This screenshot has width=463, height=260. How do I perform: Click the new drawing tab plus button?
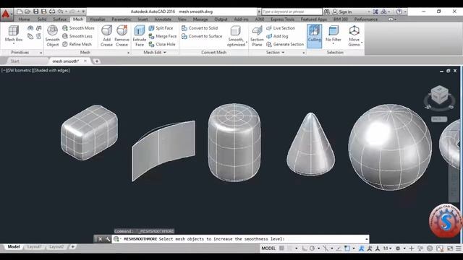[x=96, y=61]
